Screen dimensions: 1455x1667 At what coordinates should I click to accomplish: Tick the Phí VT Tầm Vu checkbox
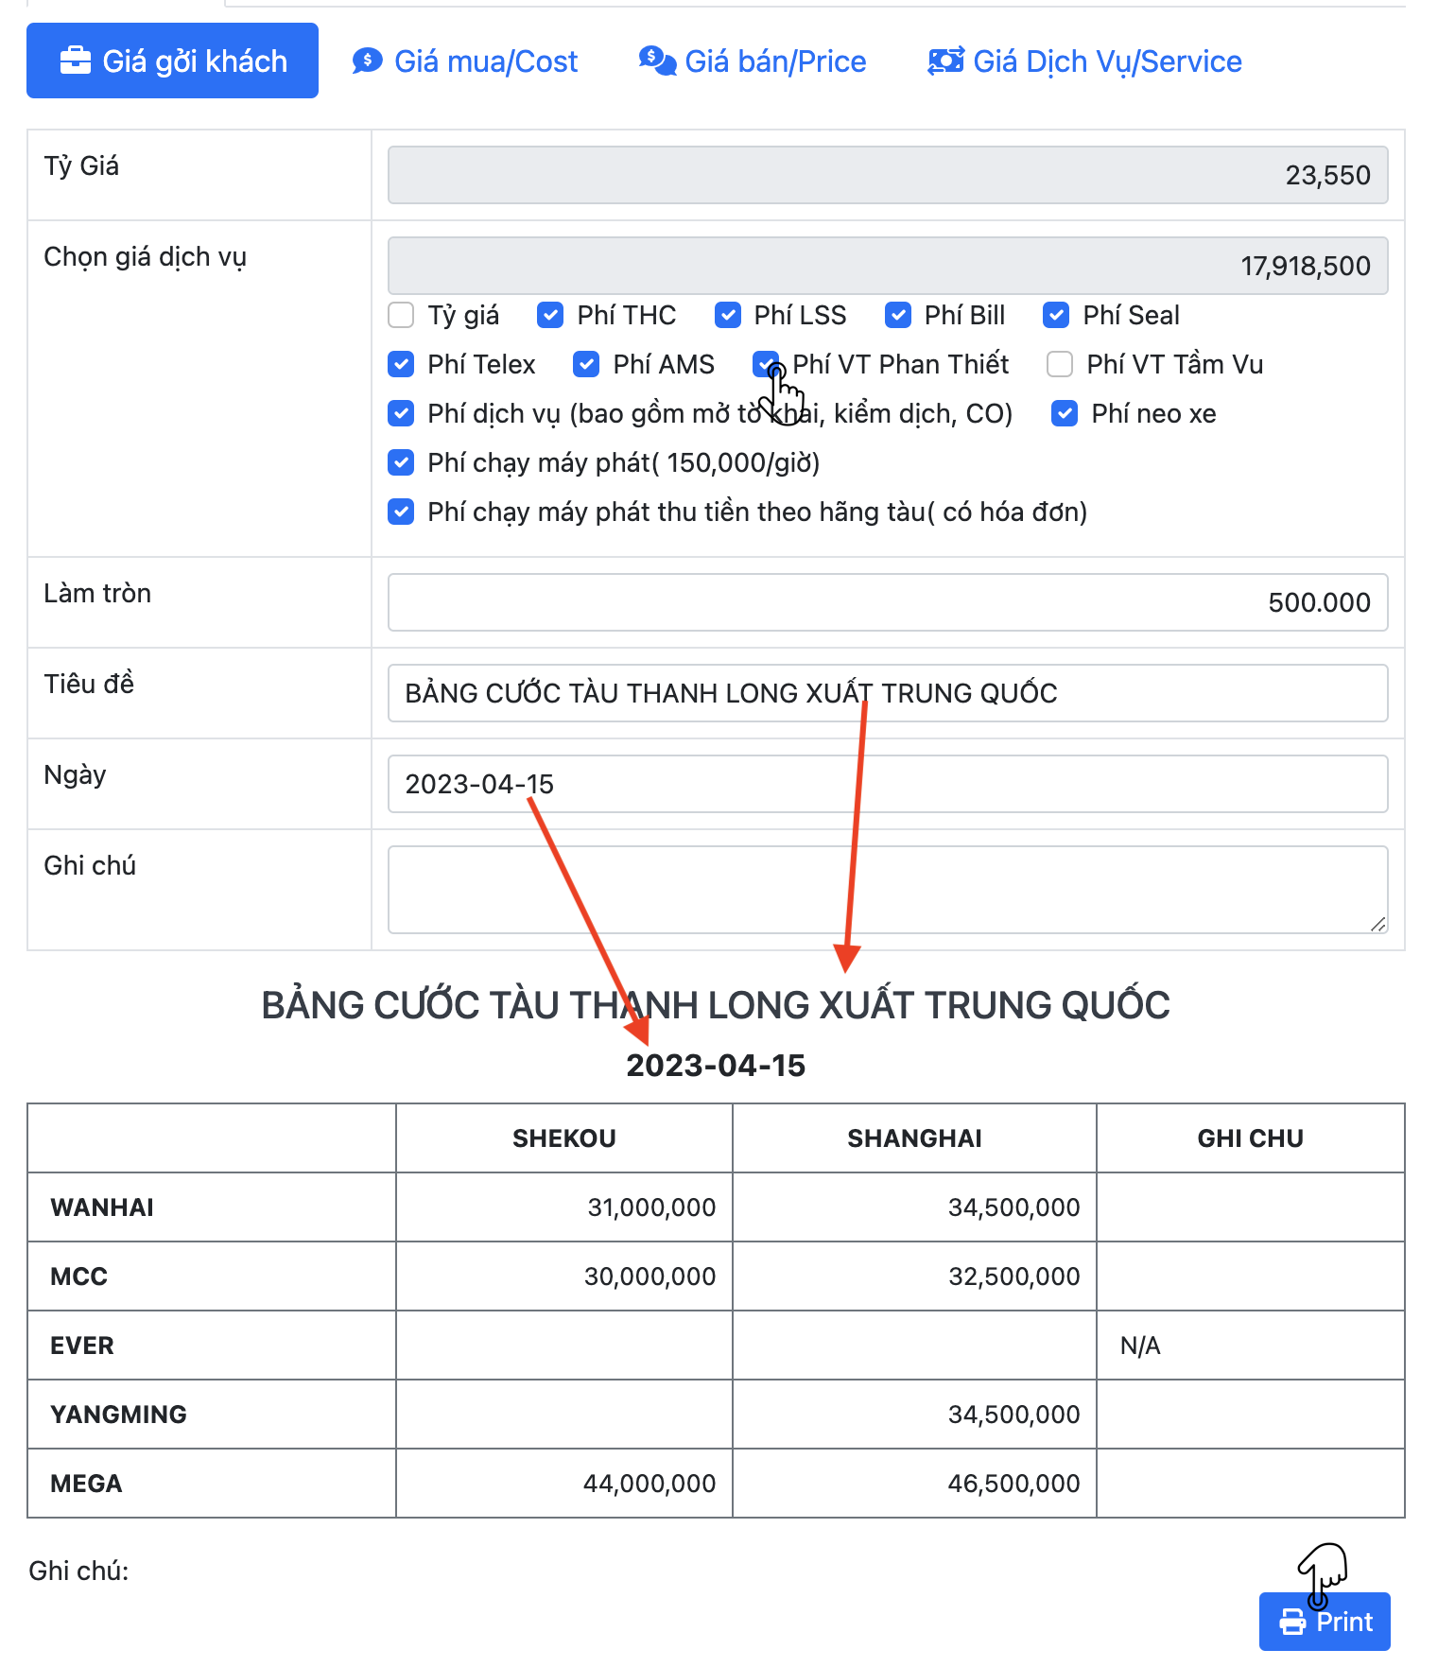pyautogui.click(x=1060, y=364)
